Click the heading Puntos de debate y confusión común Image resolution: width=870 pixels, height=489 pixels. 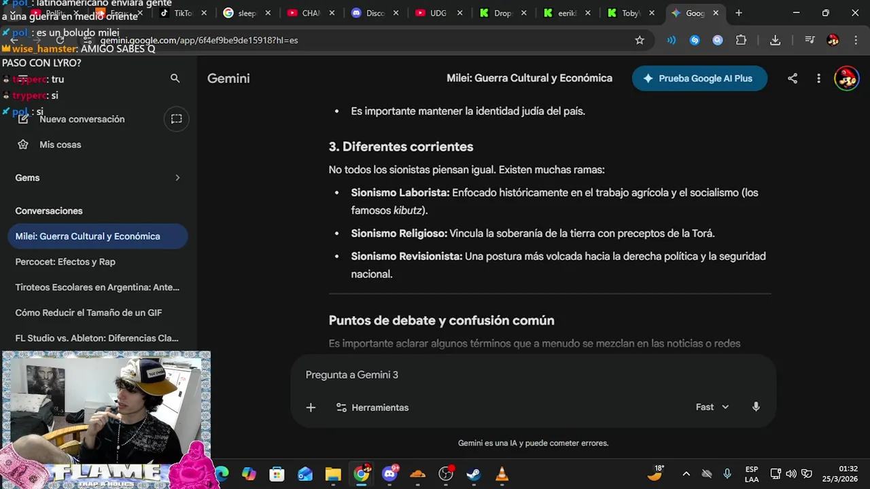441,321
